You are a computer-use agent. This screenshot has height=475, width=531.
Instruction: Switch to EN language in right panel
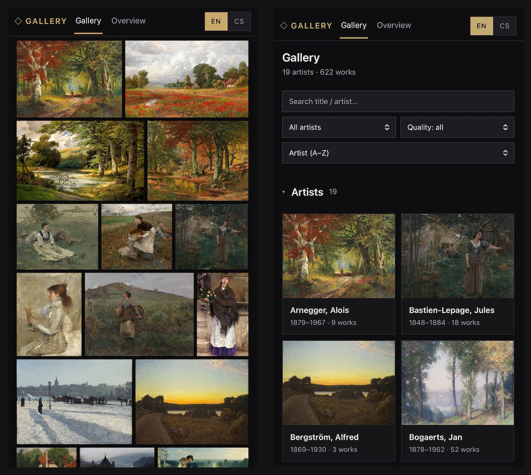482,26
